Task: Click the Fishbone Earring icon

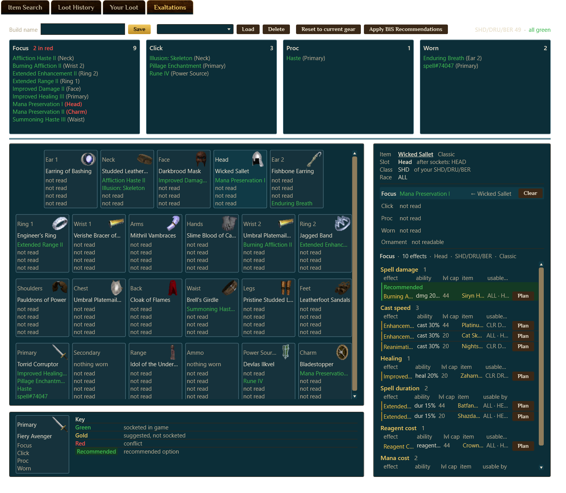Action: tap(314, 159)
